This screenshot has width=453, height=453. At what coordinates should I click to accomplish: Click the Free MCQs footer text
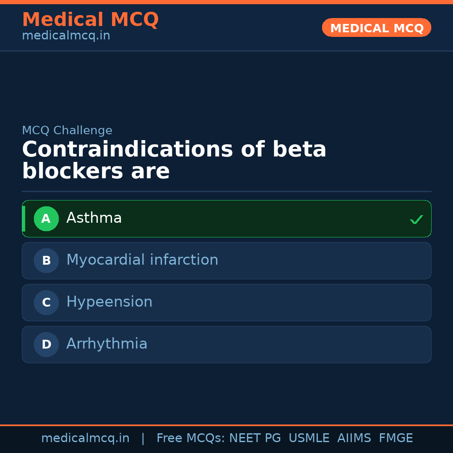pos(190,438)
